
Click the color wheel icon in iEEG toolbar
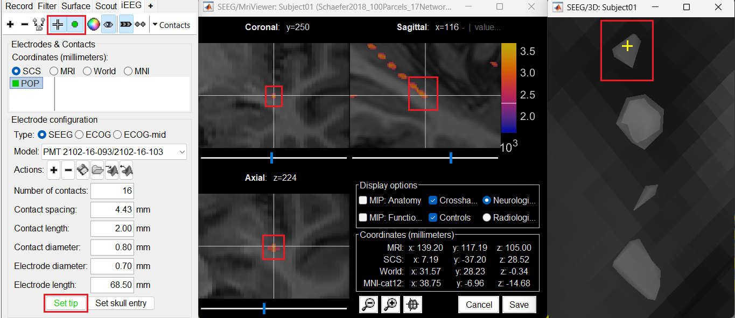94,25
